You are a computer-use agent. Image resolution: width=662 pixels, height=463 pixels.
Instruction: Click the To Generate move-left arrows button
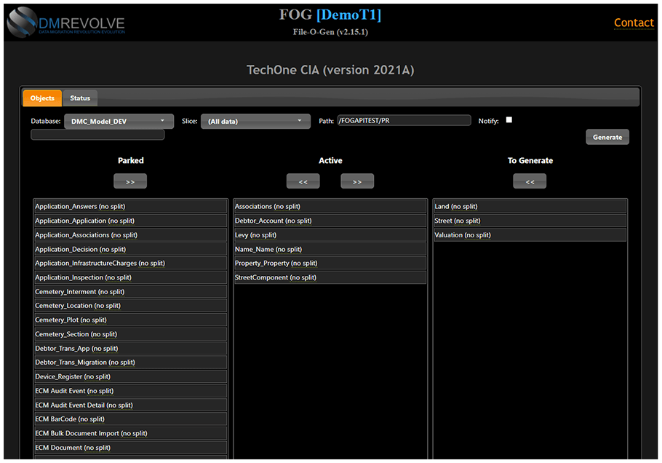[530, 181]
